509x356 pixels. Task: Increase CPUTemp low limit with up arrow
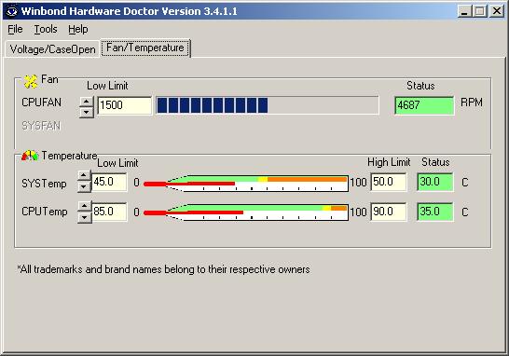coord(85,206)
